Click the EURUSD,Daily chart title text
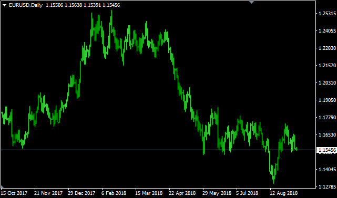337x198 pixels. pyautogui.click(x=26, y=5)
